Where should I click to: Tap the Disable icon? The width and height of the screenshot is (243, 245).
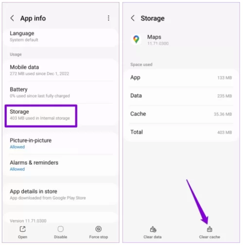coord(61,229)
